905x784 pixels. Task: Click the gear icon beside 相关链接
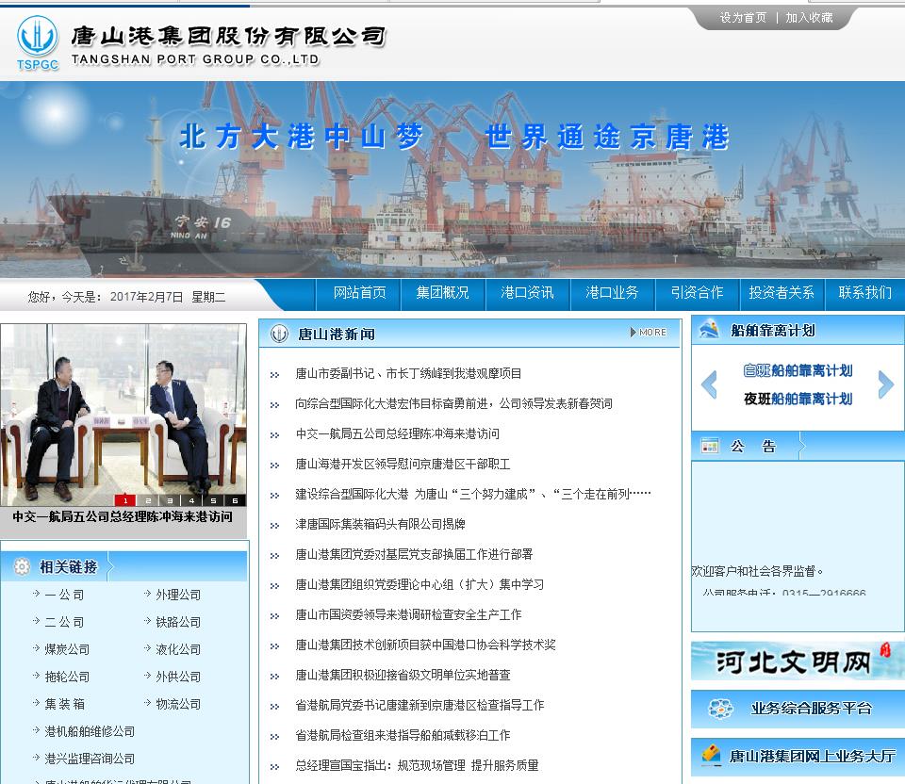click(22, 566)
